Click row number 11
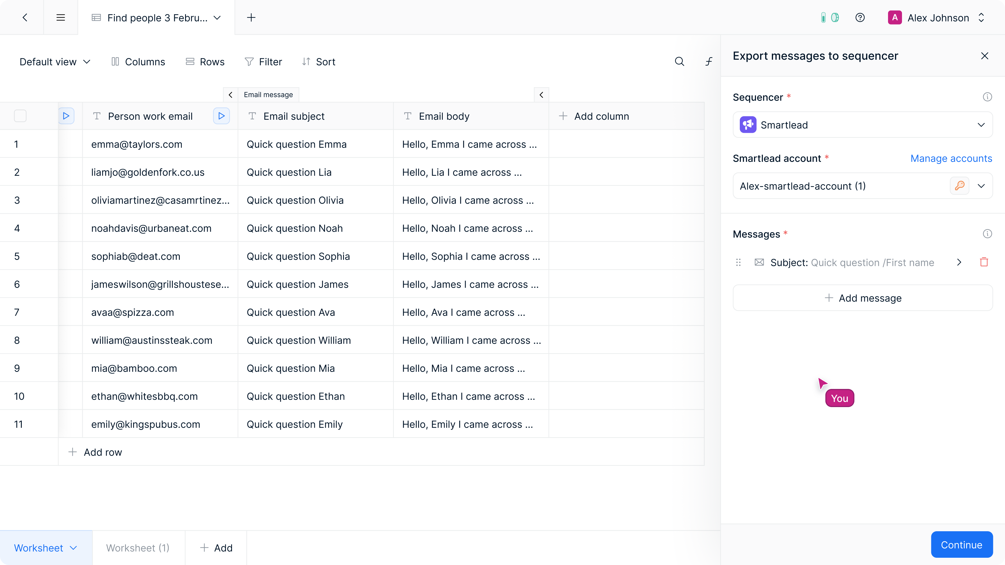The height and width of the screenshot is (565, 1005). click(18, 424)
